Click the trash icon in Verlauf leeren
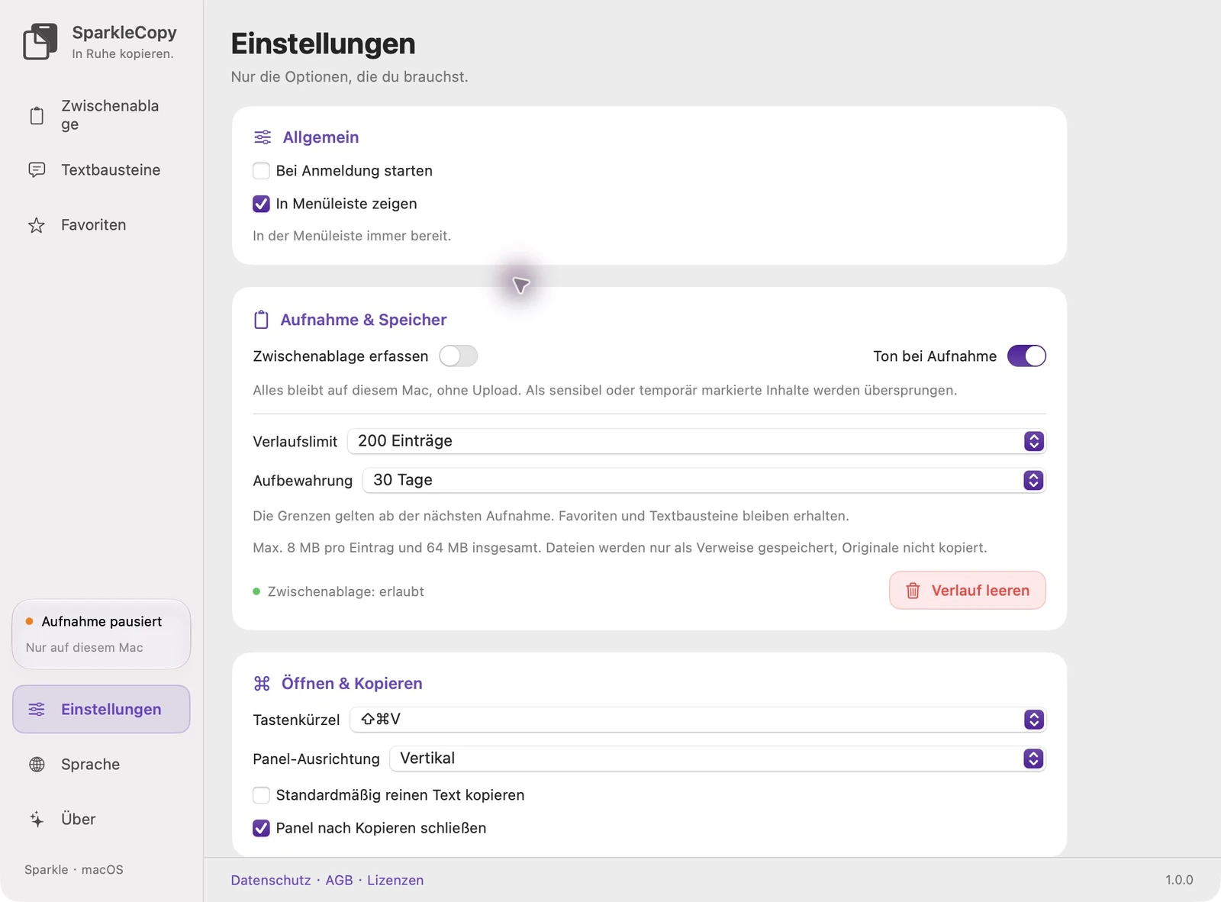 click(x=913, y=591)
